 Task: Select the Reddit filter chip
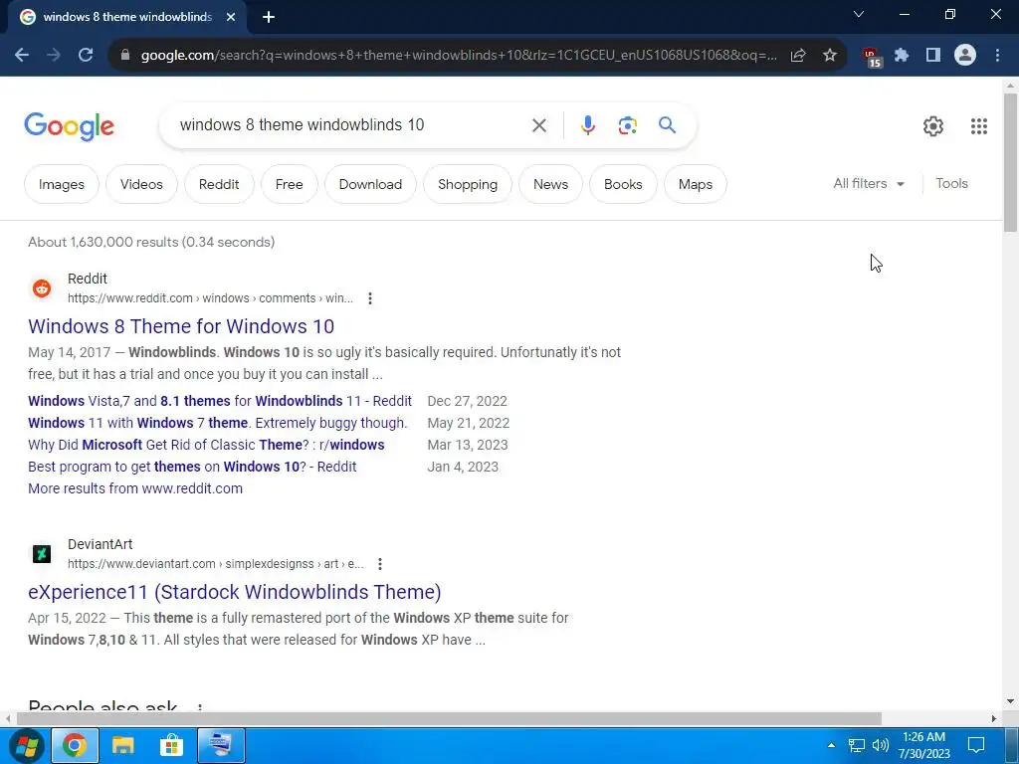[219, 184]
